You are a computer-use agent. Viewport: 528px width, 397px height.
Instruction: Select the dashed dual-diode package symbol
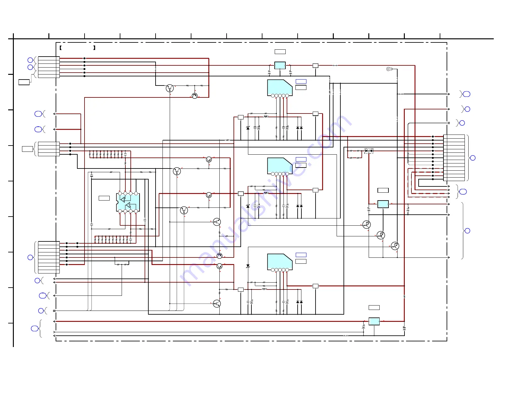[x=369, y=151]
